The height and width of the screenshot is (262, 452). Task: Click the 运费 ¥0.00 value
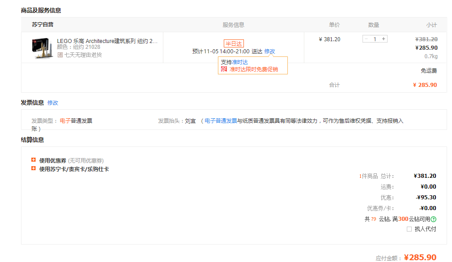point(428,187)
